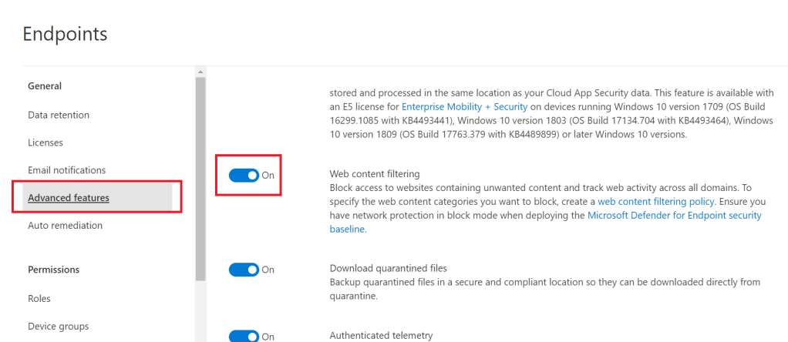Navigate to Device groups

pyautogui.click(x=59, y=326)
